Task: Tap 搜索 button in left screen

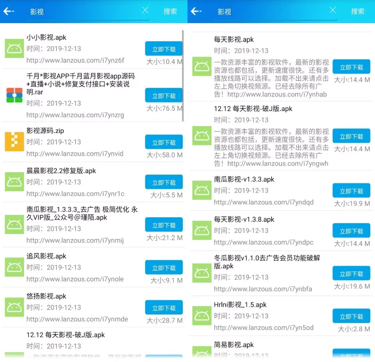Action: pyautogui.click(x=170, y=11)
